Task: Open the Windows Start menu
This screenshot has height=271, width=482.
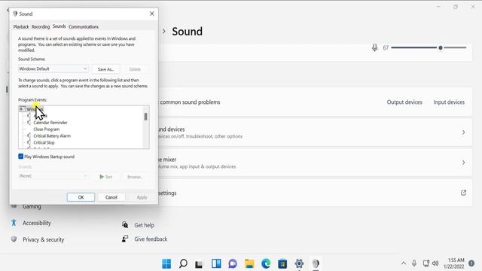Action: (166, 263)
